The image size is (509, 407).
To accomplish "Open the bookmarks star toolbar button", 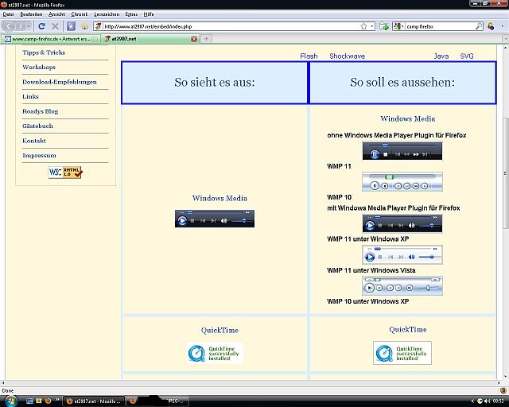I will (71, 26).
